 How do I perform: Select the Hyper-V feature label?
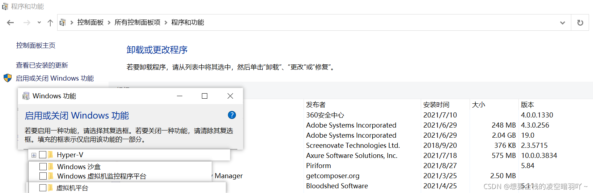coord(70,155)
